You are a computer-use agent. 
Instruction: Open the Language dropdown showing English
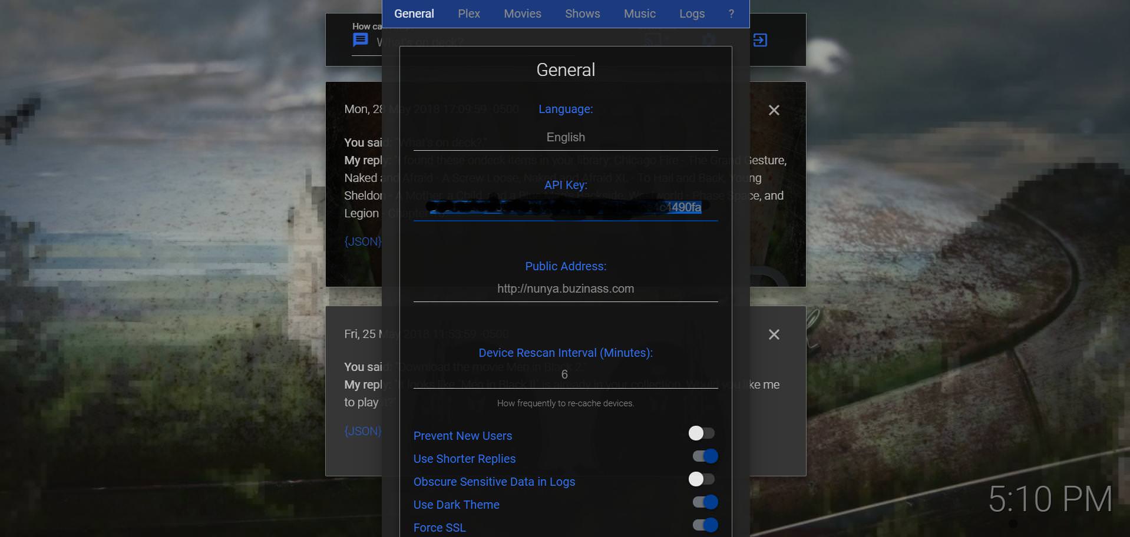click(566, 137)
